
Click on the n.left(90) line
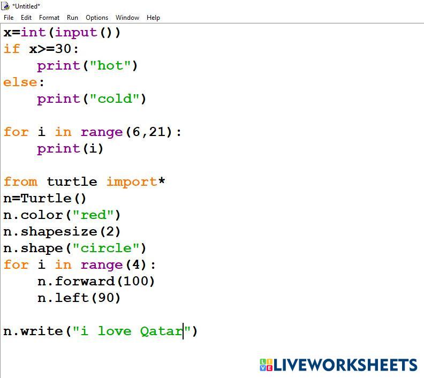tap(79, 298)
